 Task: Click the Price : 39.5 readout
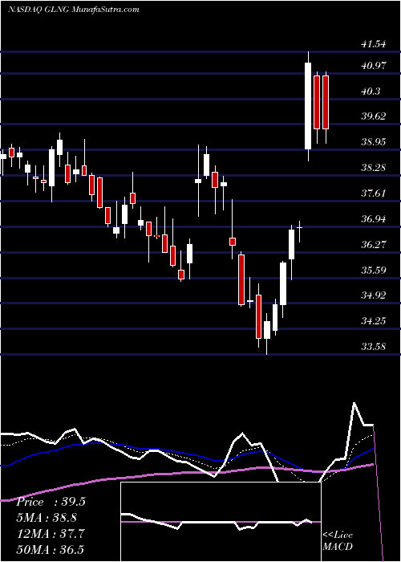(x=51, y=502)
